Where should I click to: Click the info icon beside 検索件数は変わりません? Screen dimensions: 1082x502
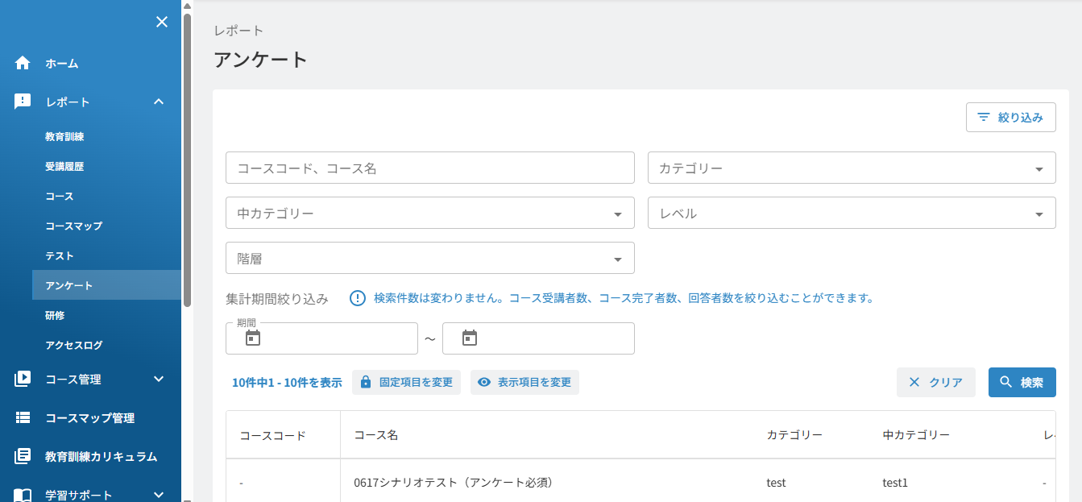pos(358,298)
